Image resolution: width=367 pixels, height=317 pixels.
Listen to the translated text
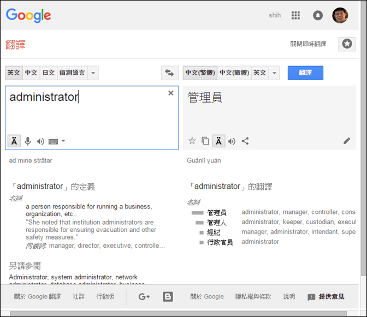click(x=232, y=141)
